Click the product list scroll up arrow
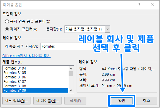This screenshot has height=108, width=160. tap(71, 69)
